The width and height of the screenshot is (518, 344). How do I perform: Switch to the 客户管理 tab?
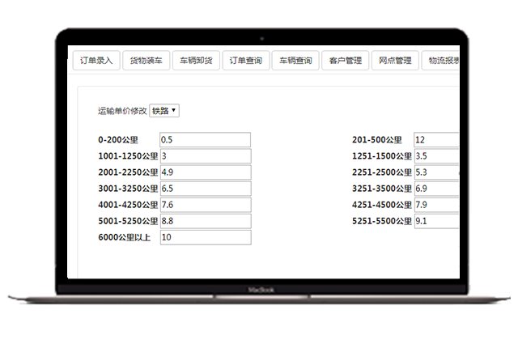pyautogui.click(x=345, y=61)
